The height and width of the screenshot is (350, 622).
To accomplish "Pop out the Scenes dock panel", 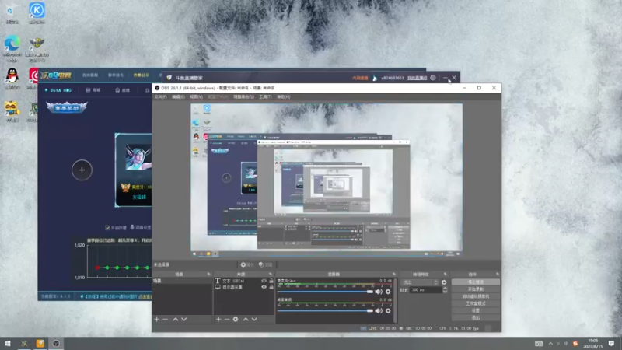I will 208,275.
